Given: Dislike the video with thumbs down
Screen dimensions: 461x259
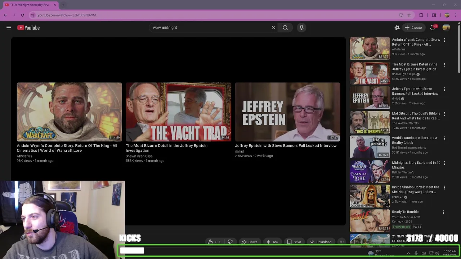Looking at the screenshot, I should pos(230,242).
